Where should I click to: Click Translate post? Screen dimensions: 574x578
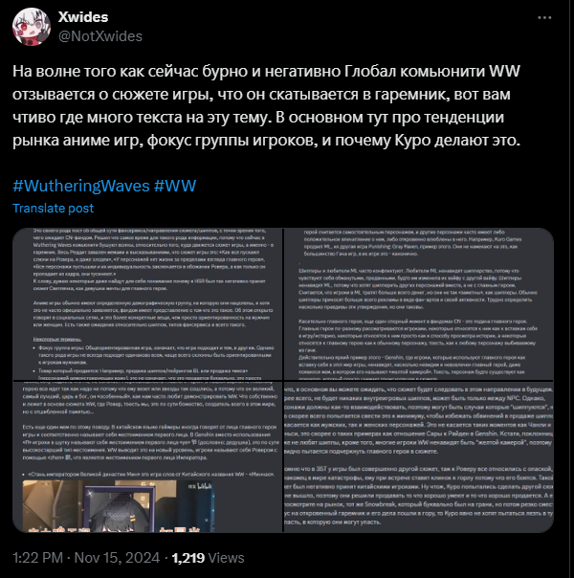pyautogui.click(x=53, y=209)
